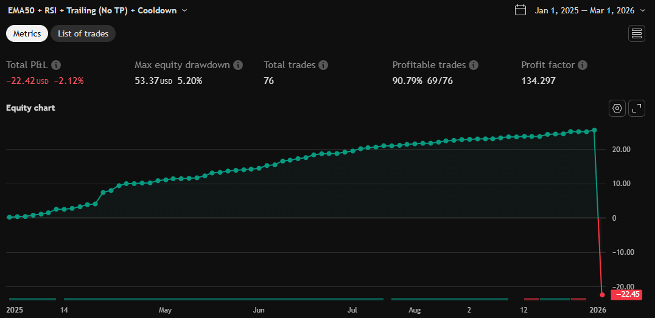Click the Aug x-axis label
The height and width of the screenshot is (318, 655).
click(415, 311)
